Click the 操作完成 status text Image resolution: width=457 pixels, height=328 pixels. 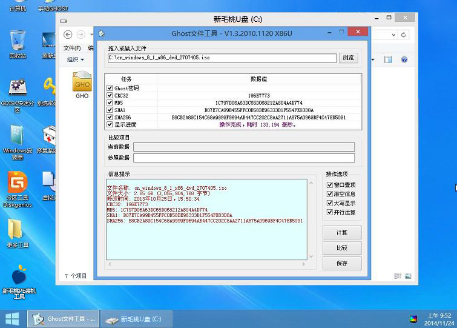point(258,125)
